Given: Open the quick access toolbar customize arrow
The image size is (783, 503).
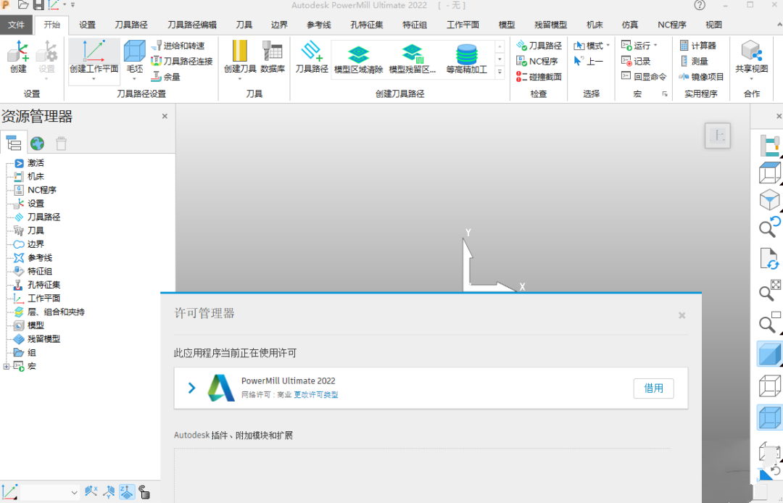Looking at the screenshot, I should pos(73,5).
